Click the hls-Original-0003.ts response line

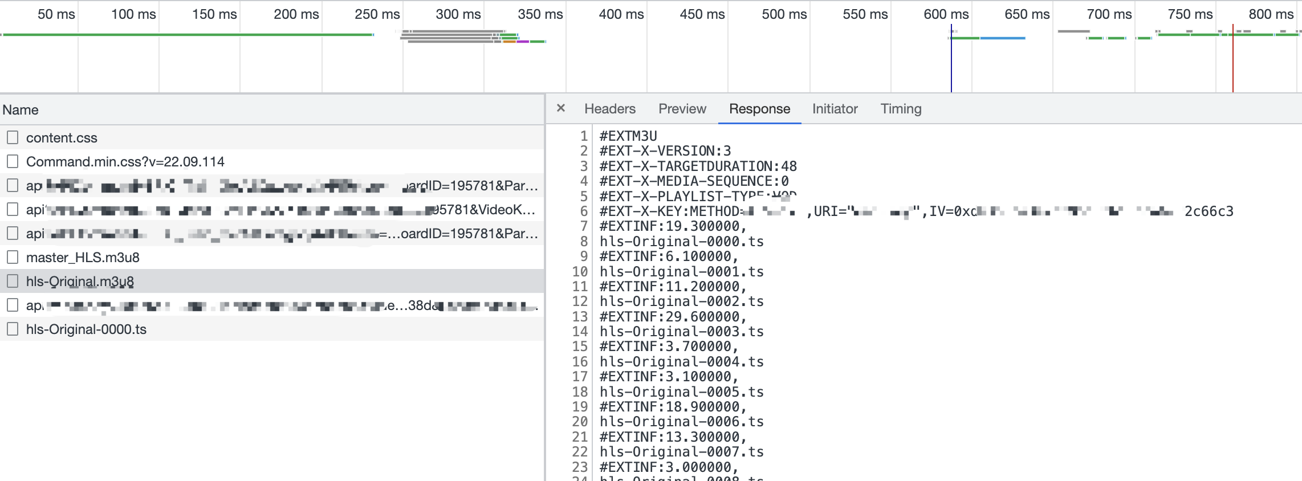coord(682,332)
